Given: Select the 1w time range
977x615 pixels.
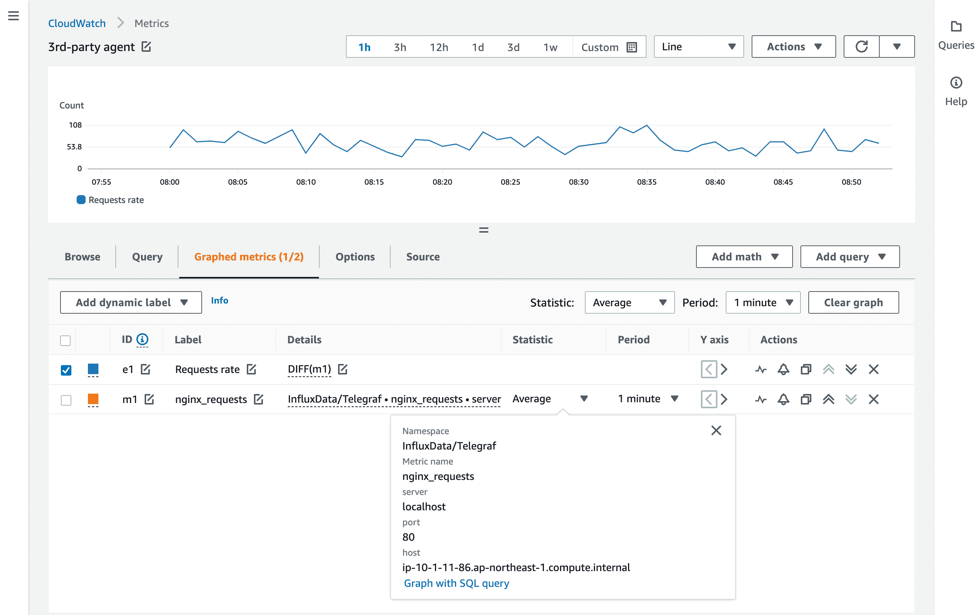Looking at the screenshot, I should (x=551, y=47).
